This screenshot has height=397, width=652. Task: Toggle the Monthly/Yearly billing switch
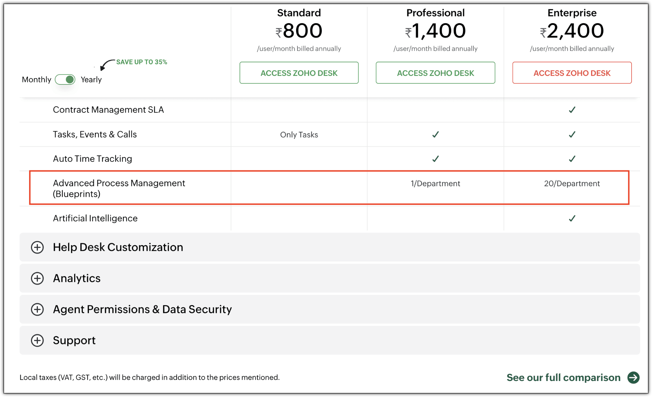(65, 80)
